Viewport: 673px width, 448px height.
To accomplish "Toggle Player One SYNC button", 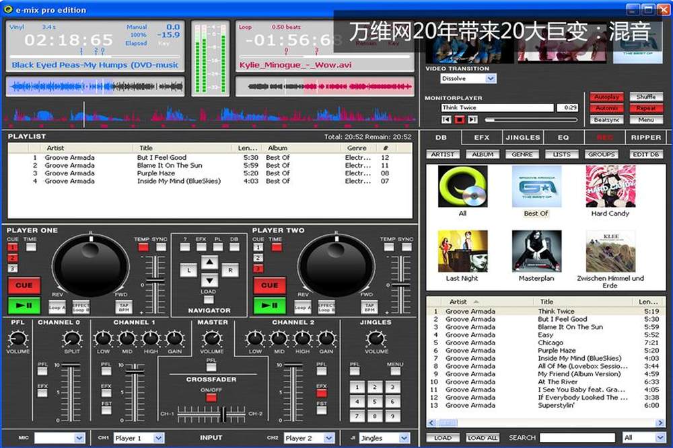I will click(160, 247).
